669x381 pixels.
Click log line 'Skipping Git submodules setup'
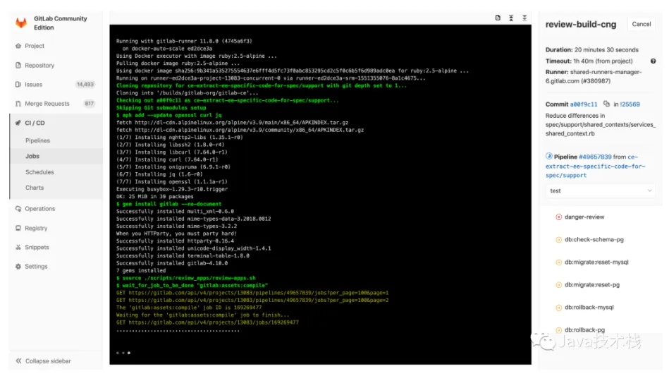tap(161, 108)
